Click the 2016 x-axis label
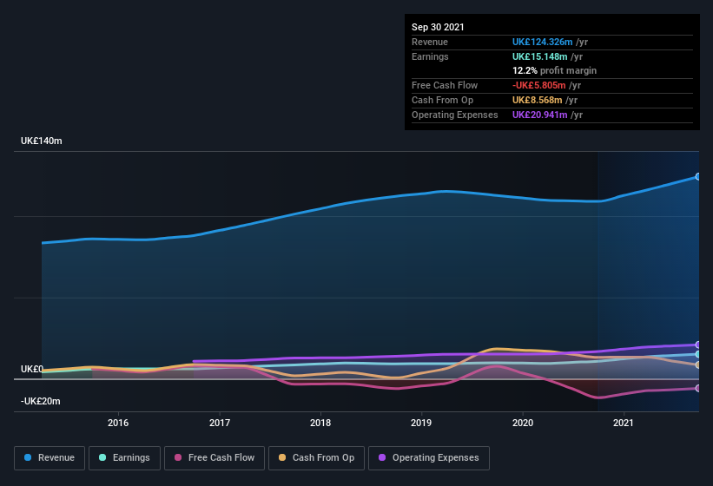The height and width of the screenshot is (486, 713). click(x=118, y=423)
